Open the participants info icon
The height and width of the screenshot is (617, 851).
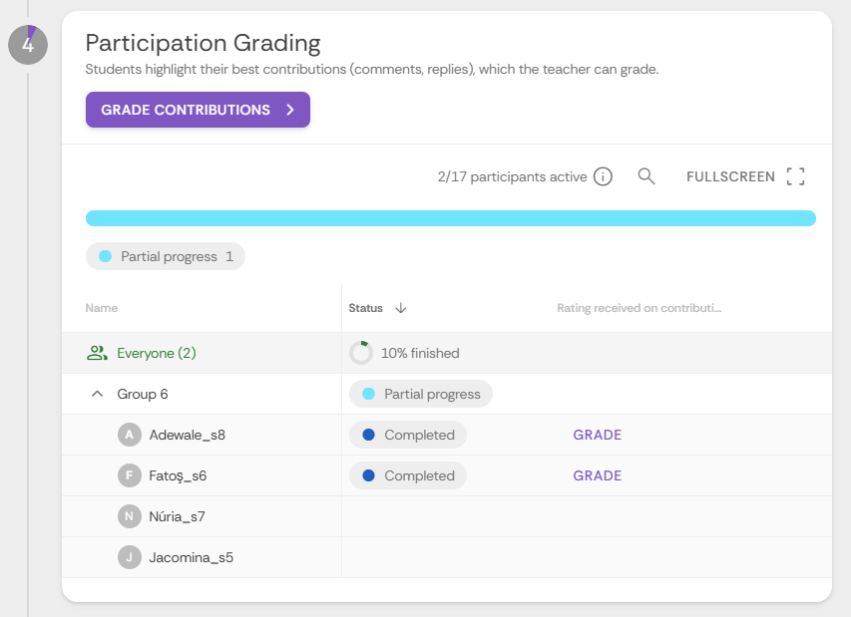coord(603,176)
